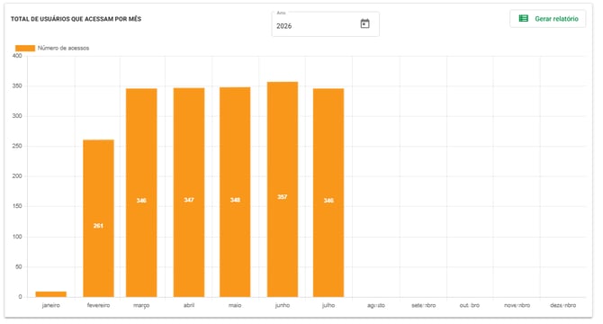The width and height of the screenshot is (603, 324).
Task: Click the agosto axis label
Action: (x=375, y=305)
